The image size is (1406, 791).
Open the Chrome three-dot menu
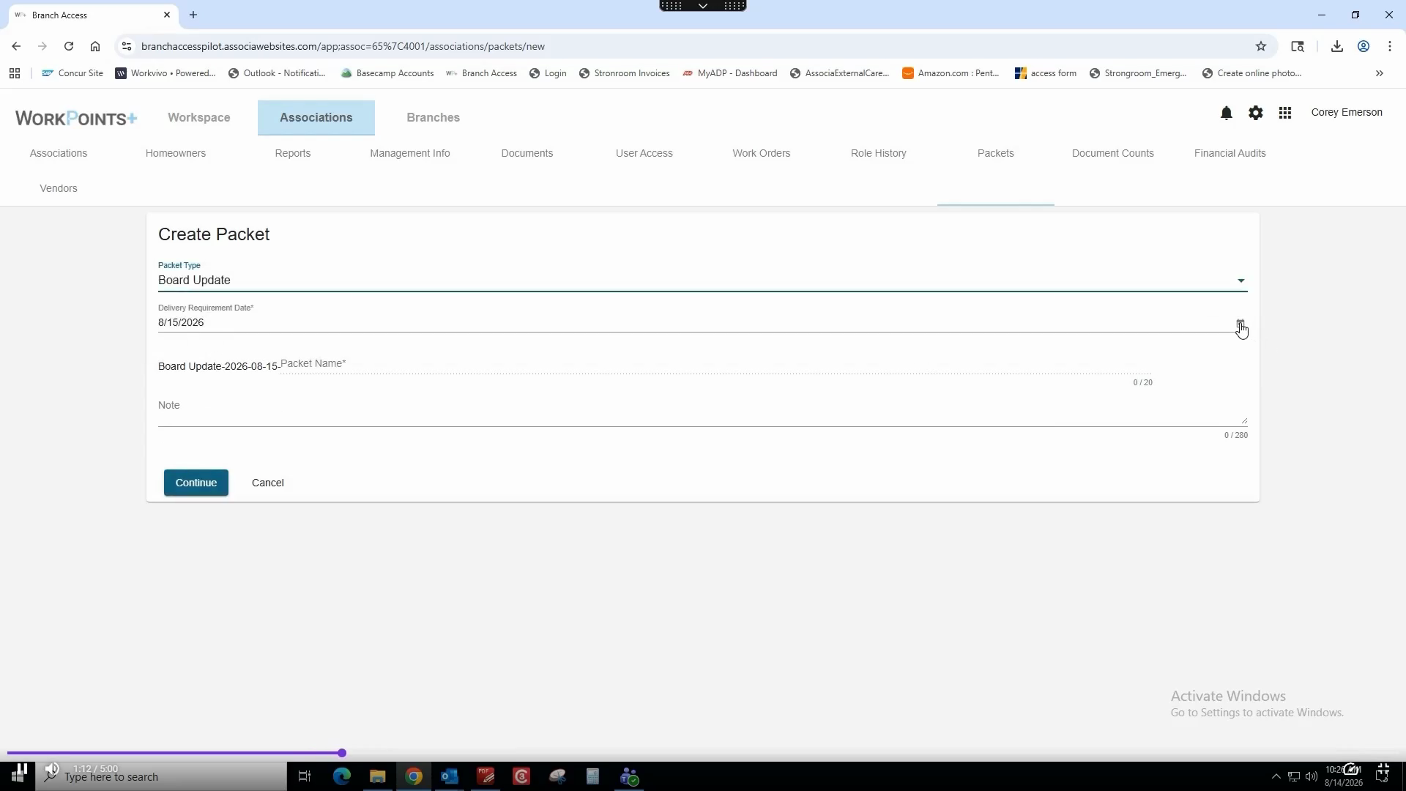pyautogui.click(x=1390, y=46)
